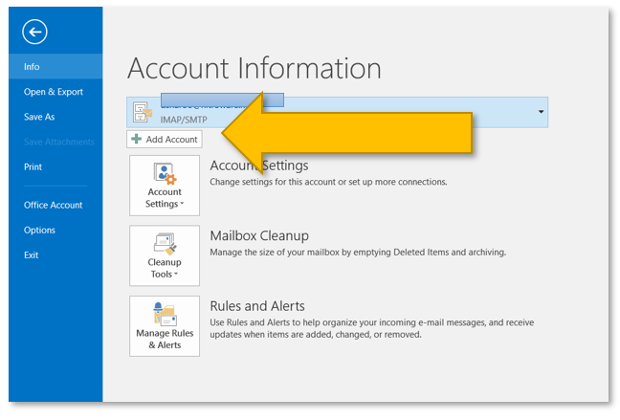Open the Cleanup Tools dropdown label
620x420 pixels.
164,268
